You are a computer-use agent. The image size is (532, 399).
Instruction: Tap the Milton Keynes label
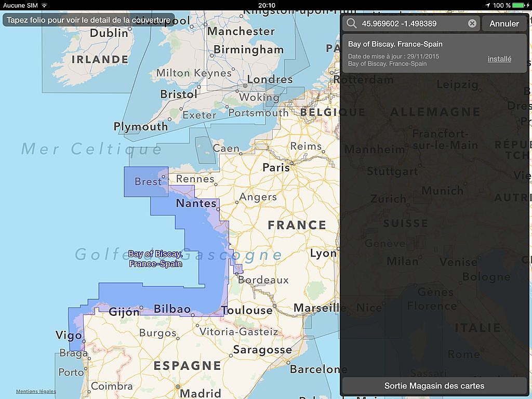194,73
